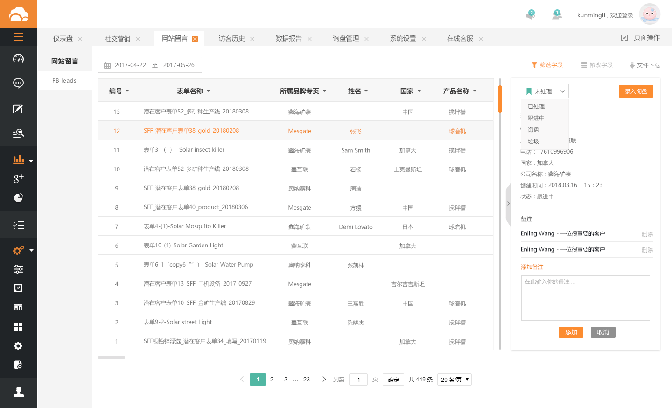672x408 pixels.
Task: Click the user avatar picture
Action: click(x=650, y=14)
